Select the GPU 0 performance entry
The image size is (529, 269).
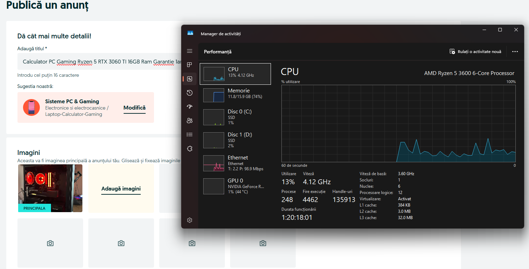235,186
